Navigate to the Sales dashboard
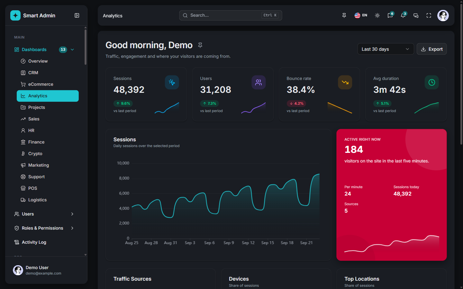Screen dimensions: 463x289 click(x=48, y=119)
